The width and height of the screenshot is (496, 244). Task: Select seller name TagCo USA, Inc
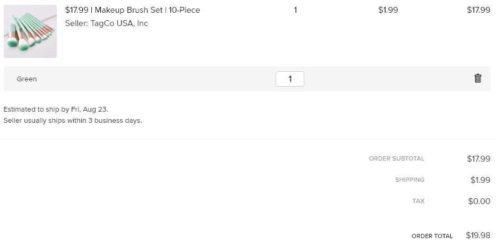tap(119, 23)
